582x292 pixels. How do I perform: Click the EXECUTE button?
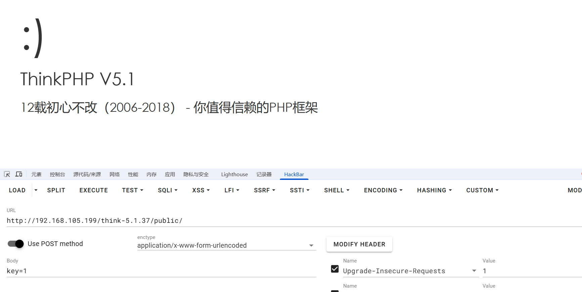tap(94, 190)
